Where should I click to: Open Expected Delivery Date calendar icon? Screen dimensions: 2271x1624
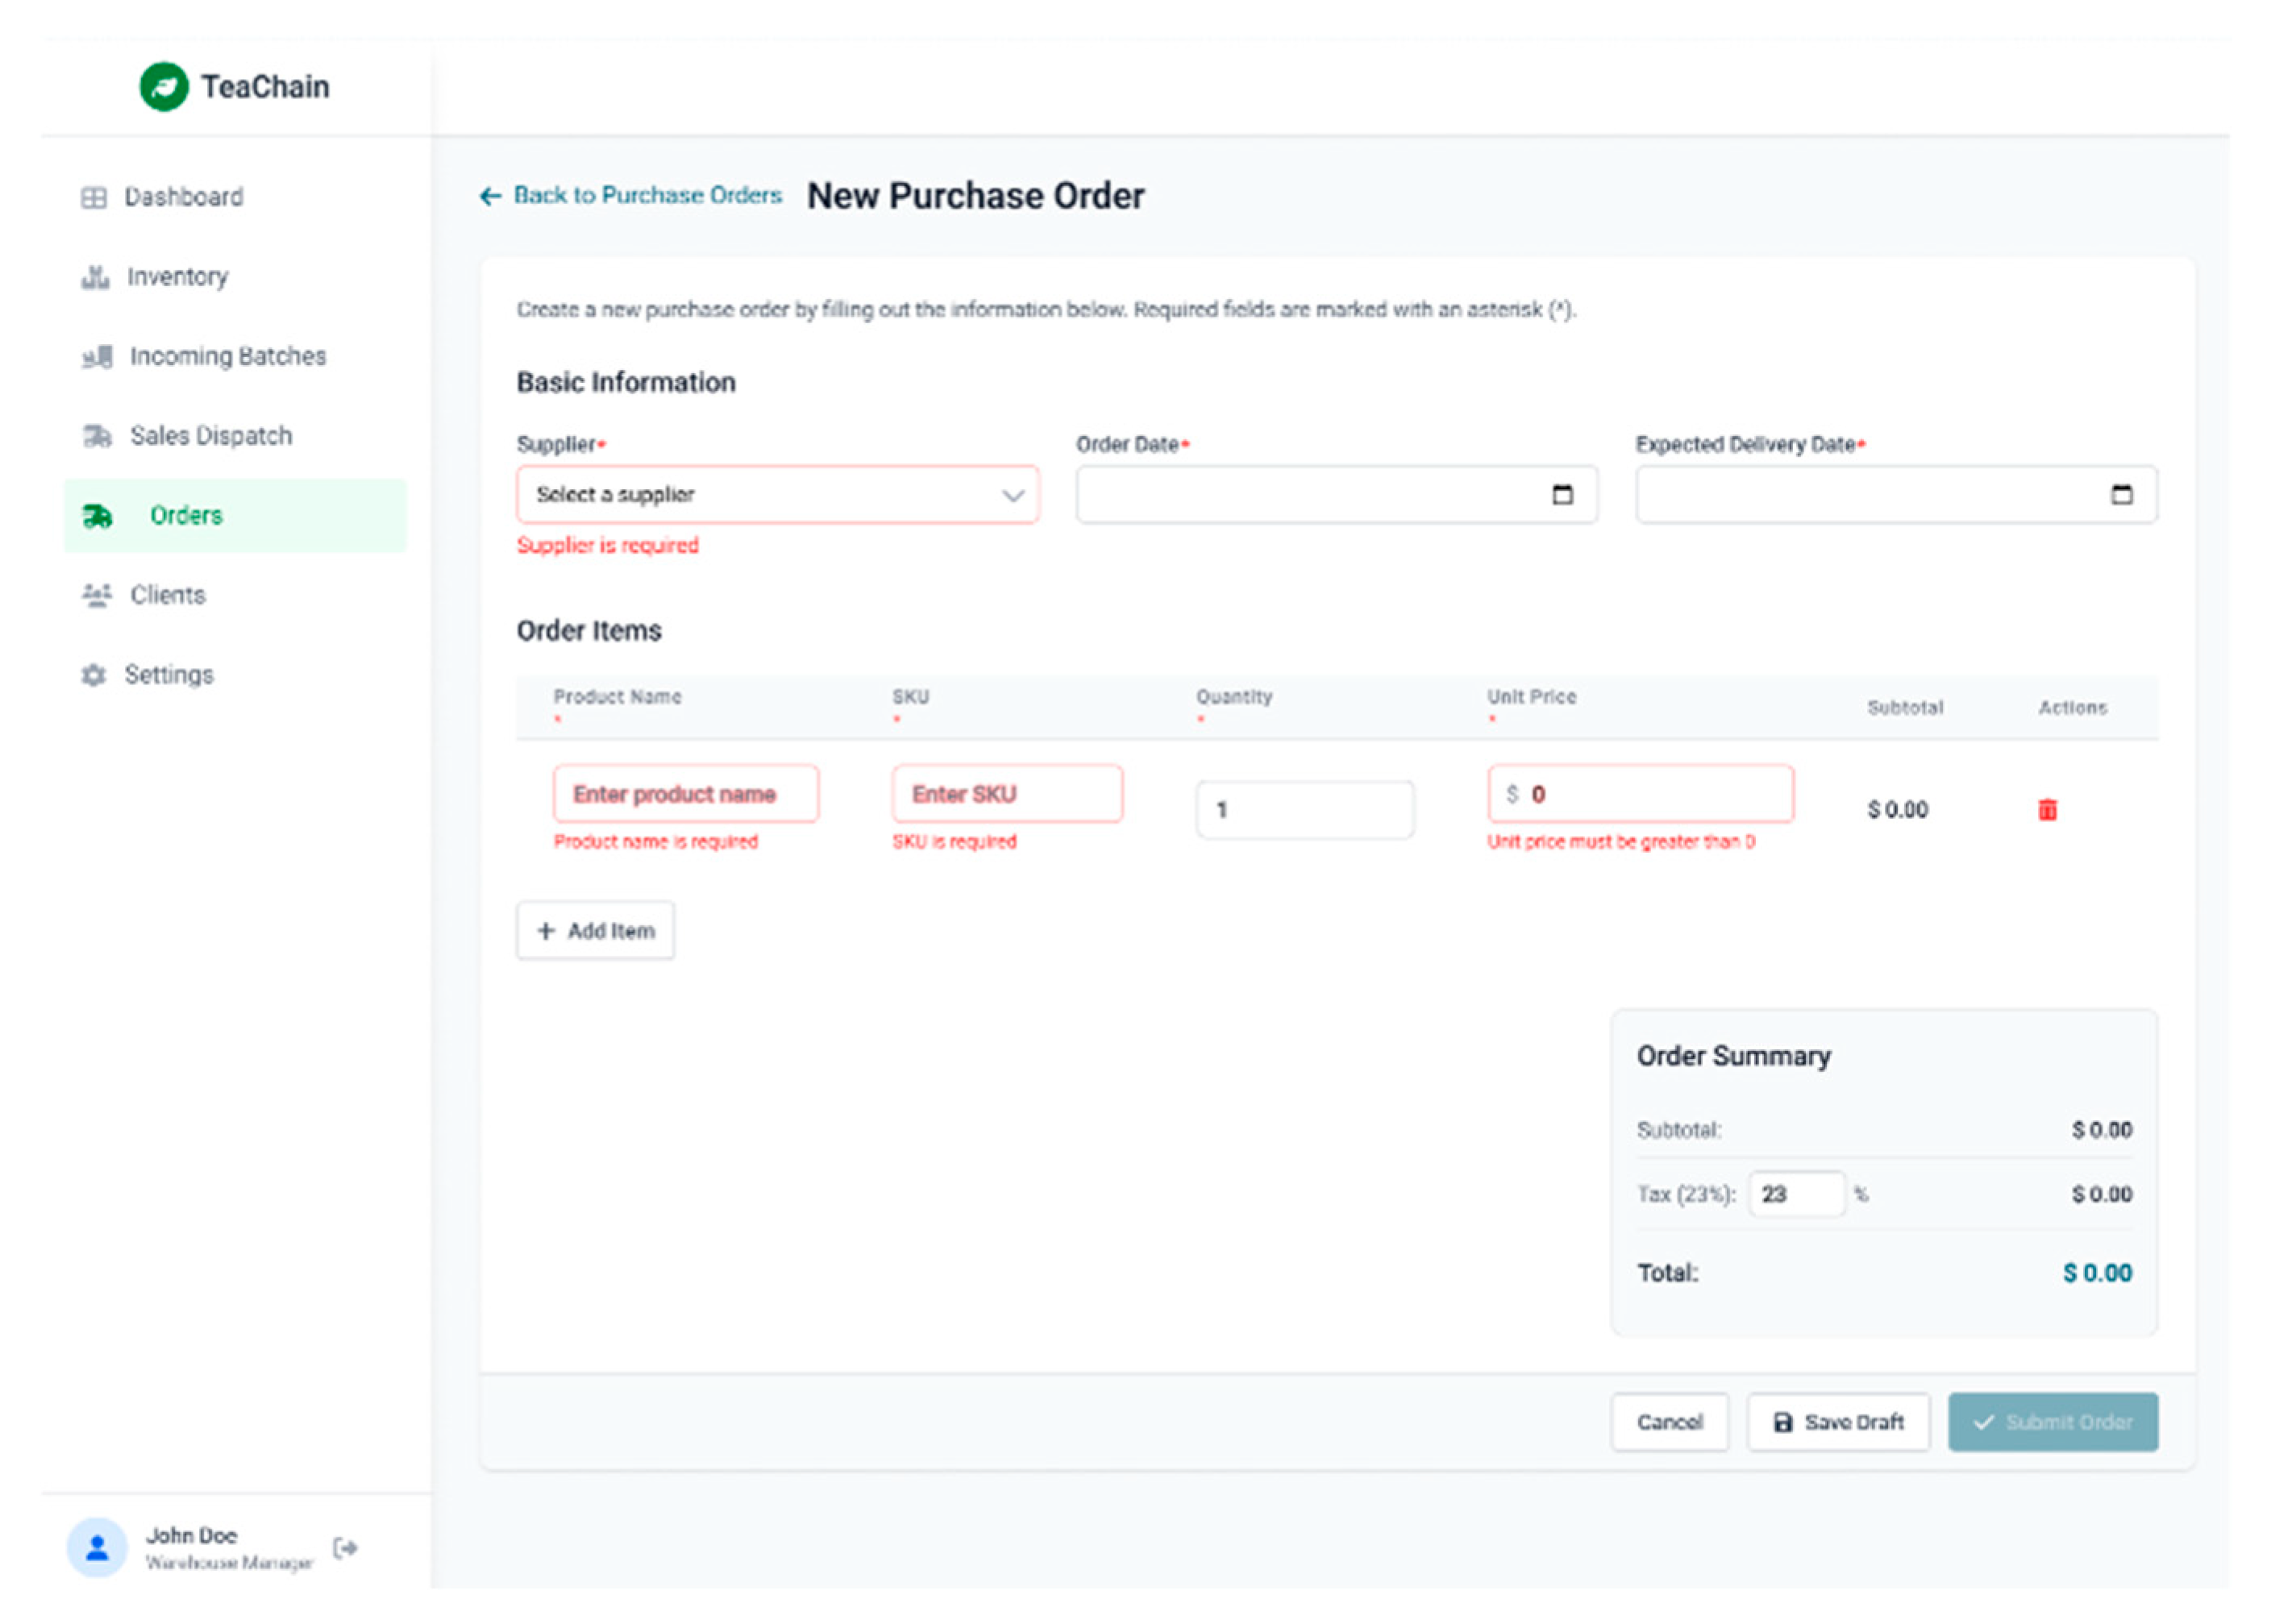point(2120,494)
